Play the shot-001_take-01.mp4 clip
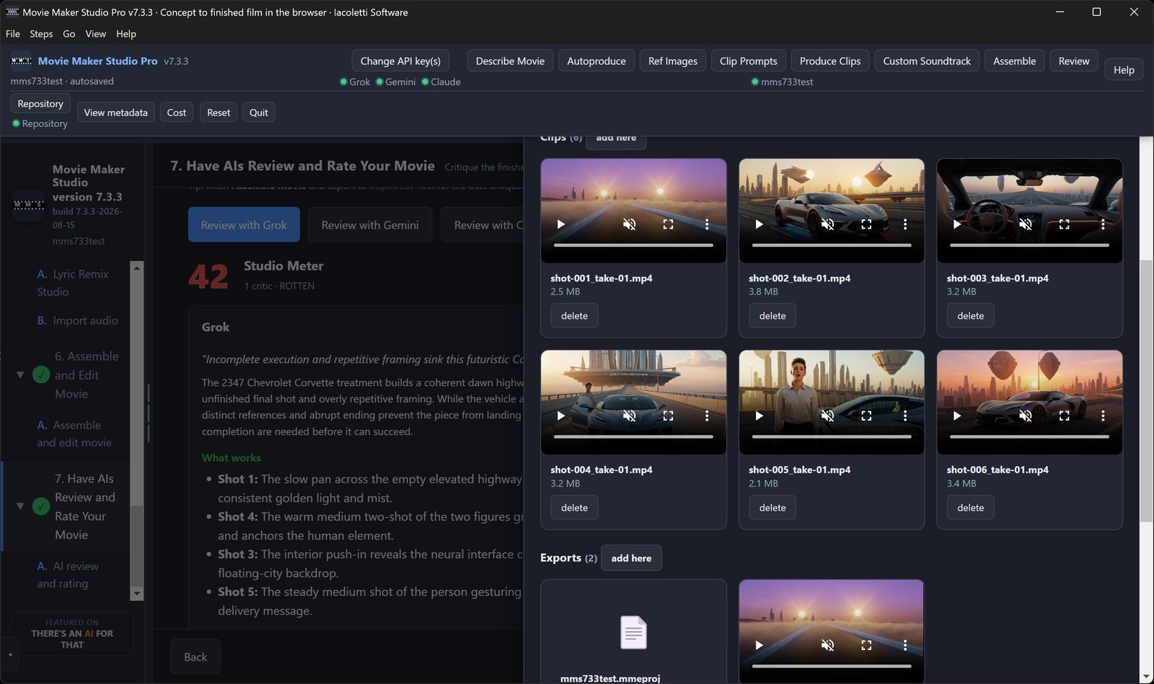 pyautogui.click(x=561, y=224)
